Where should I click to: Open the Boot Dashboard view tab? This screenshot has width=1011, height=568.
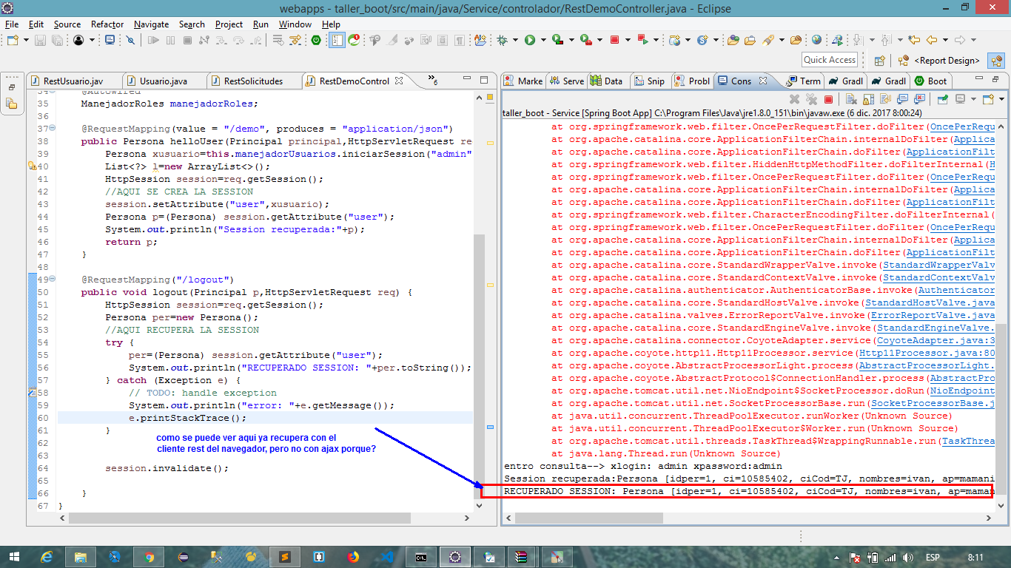tap(931, 81)
